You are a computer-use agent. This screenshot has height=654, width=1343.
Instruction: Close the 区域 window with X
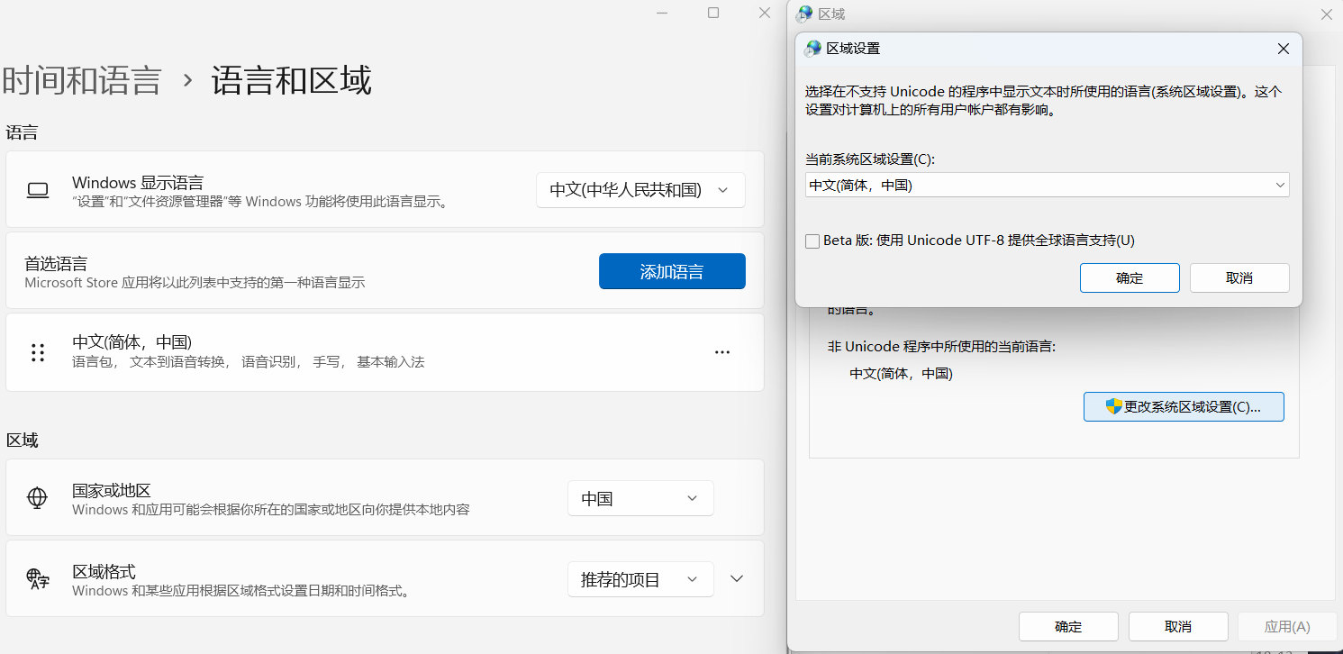tap(1327, 14)
